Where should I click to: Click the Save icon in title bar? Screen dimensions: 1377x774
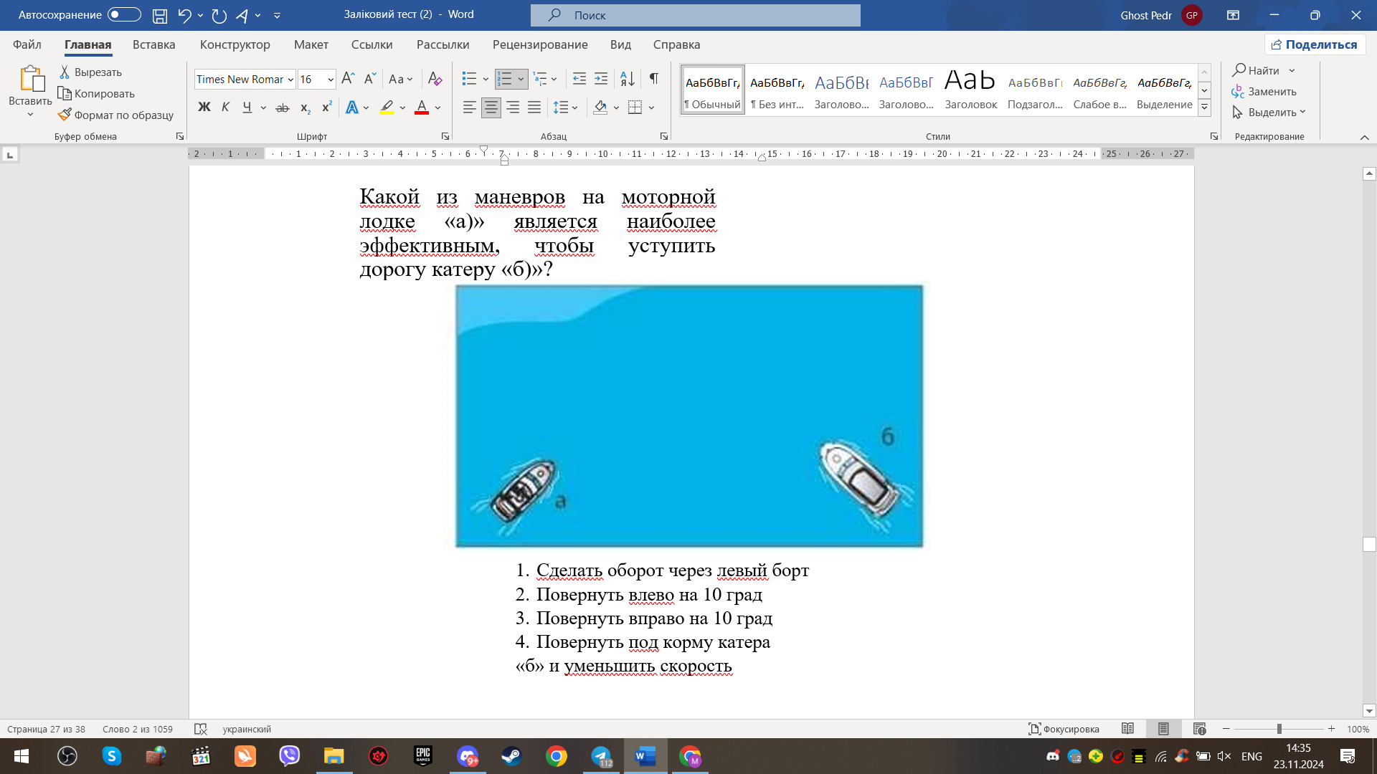(160, 15)
